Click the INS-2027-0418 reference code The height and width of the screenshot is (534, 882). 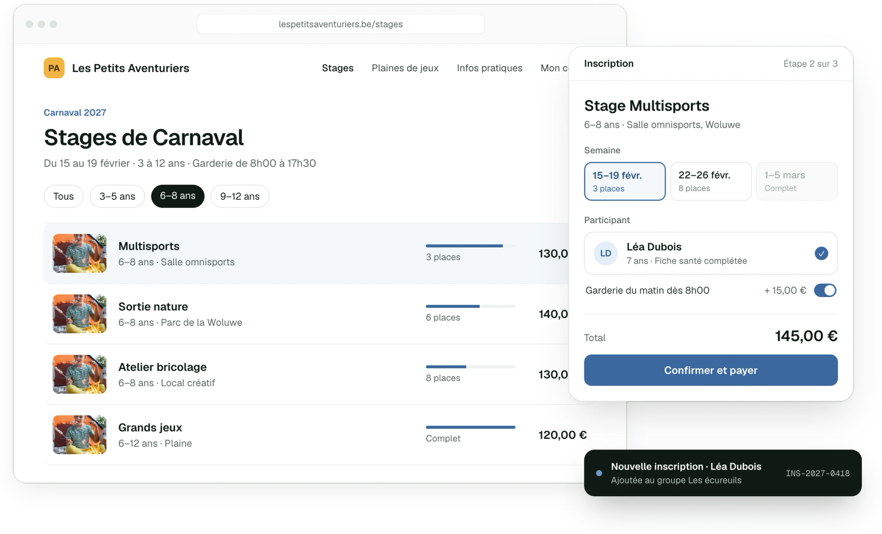pos(818,473)
